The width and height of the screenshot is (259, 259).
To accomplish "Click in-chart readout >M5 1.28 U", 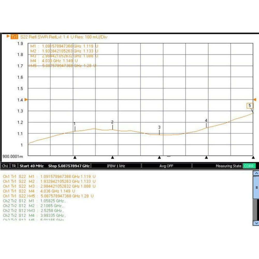I will coord(62,66).
